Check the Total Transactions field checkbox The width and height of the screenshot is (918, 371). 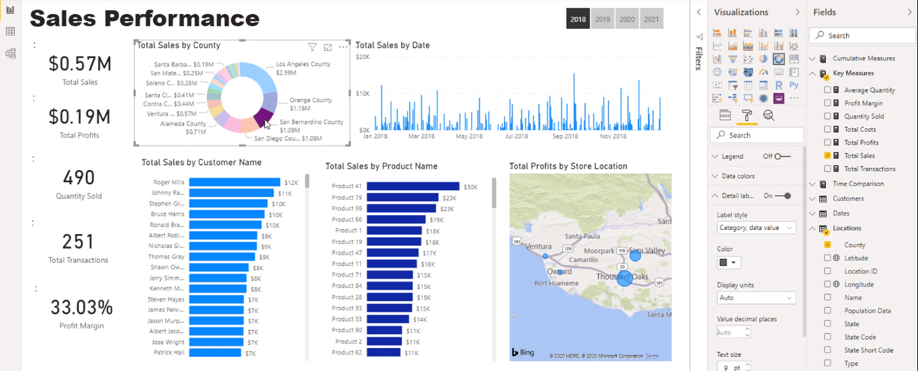(x=828, y=169)
